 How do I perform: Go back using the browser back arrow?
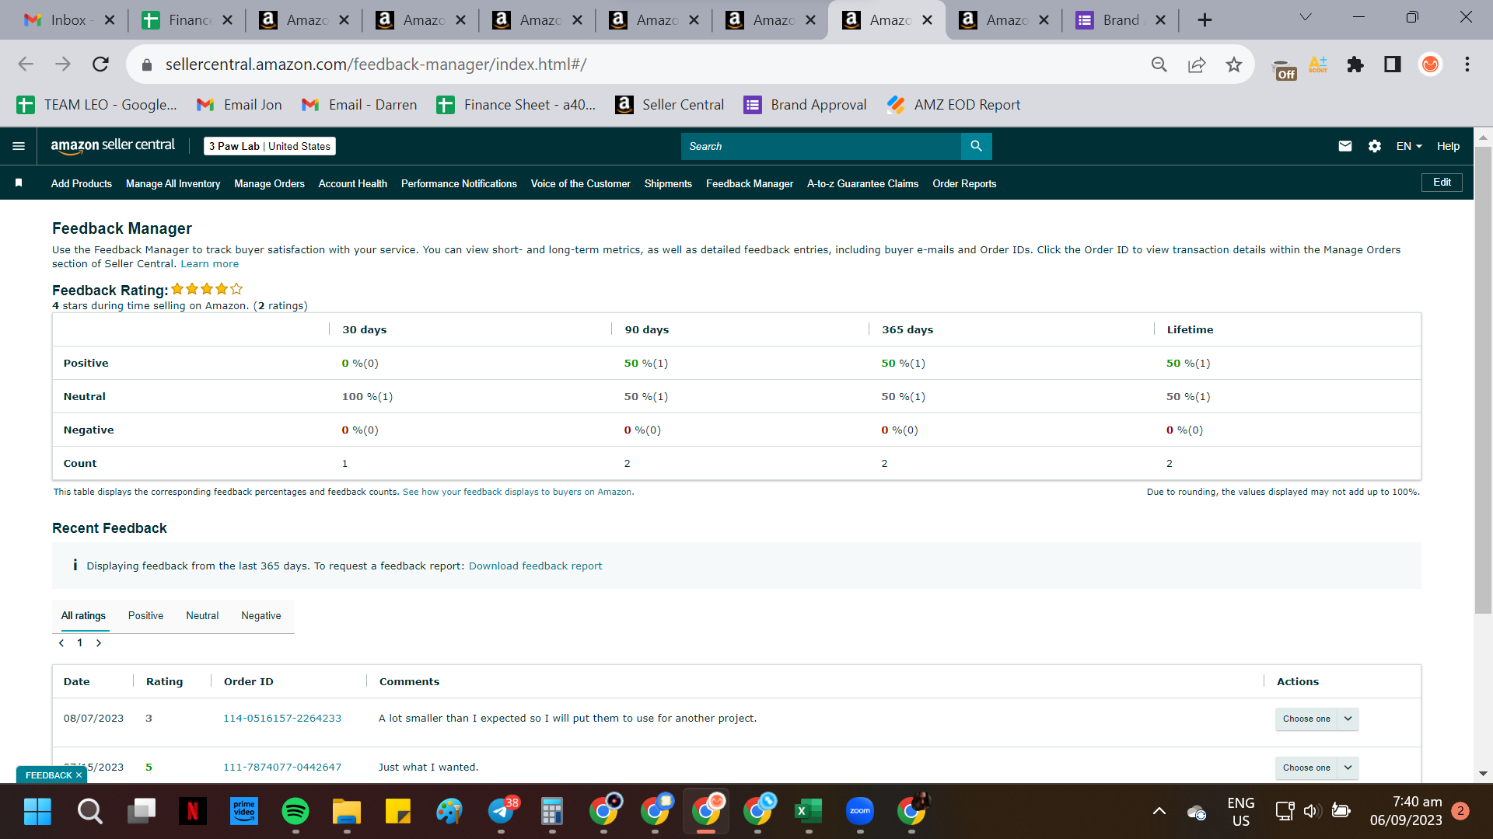26,64
